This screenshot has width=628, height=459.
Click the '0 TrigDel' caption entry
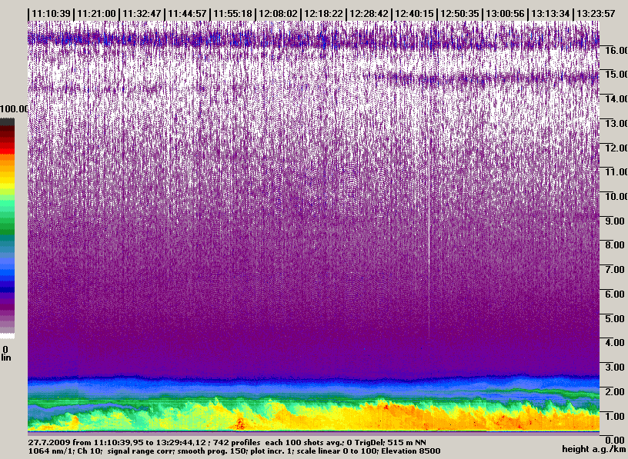coord(366,443)
